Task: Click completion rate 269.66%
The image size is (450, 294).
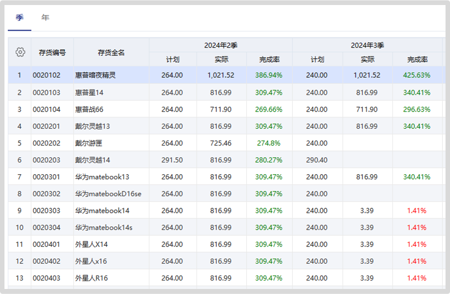Action: tap(269, 109)
